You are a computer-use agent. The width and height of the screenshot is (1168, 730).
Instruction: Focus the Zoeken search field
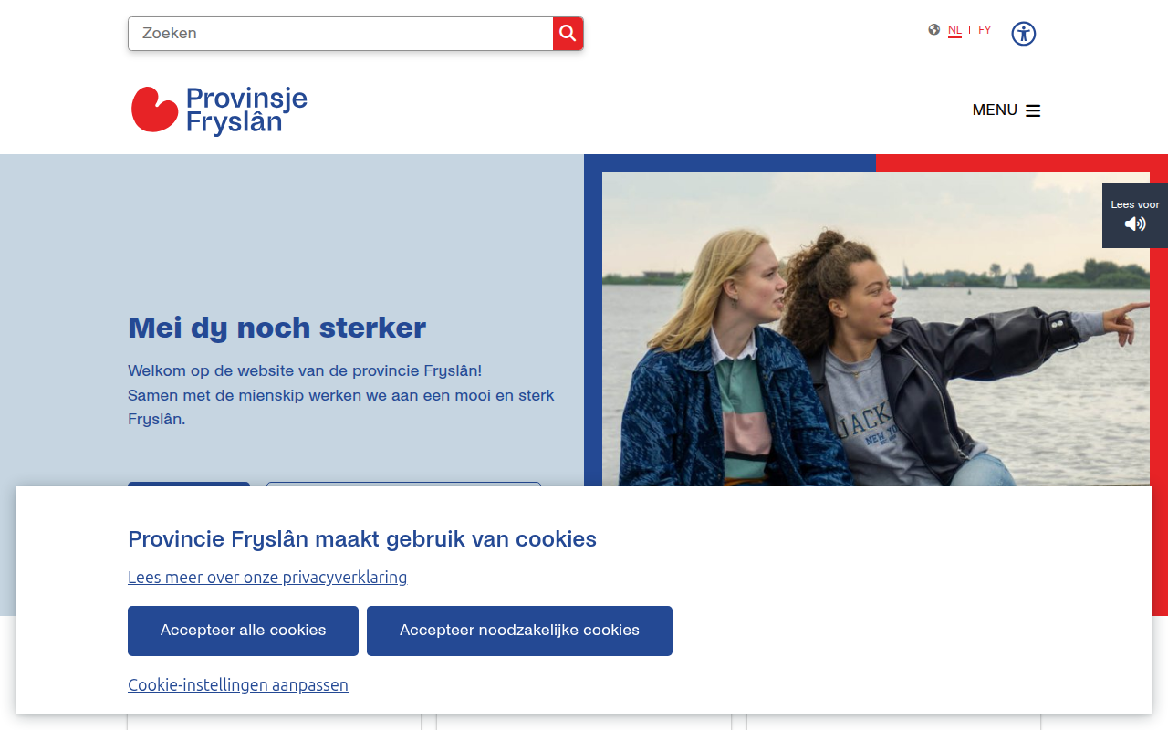pos(340,34)
